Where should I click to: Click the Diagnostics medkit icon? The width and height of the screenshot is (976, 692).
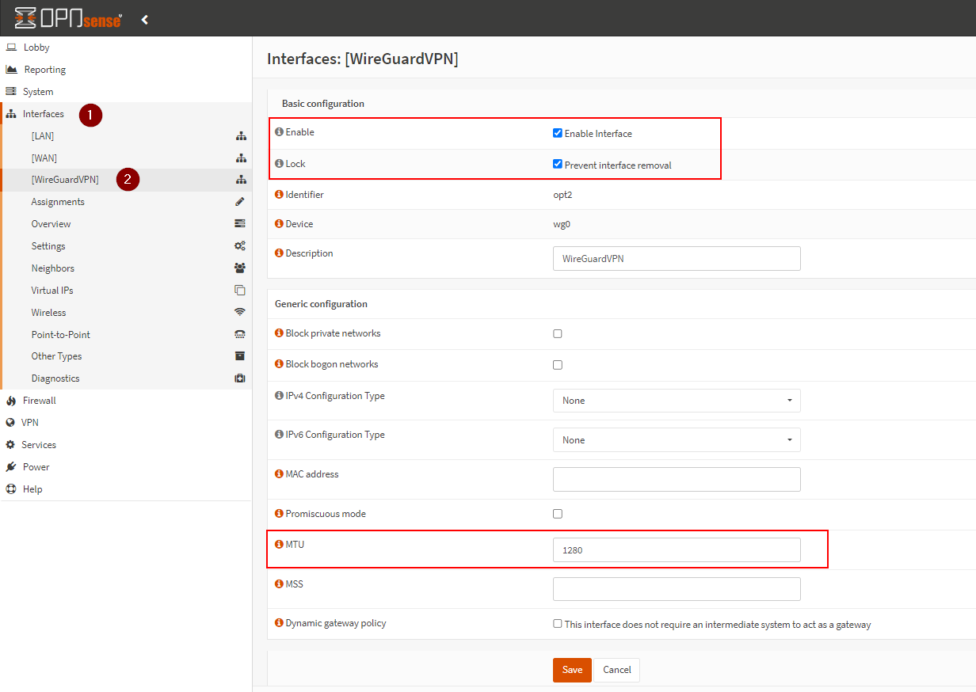(240, 378)
